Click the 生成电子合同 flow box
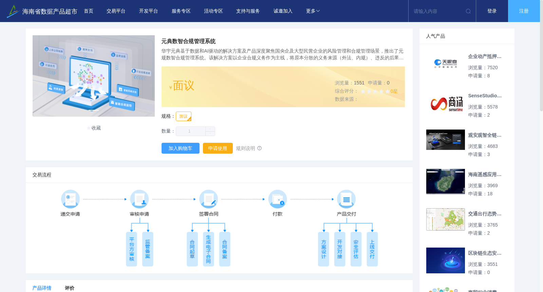The image size is (543, 292). (x=208, y=249)
